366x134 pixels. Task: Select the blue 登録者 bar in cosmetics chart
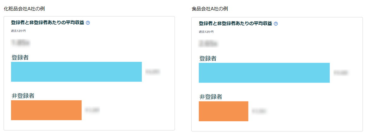tap(76, 72)
